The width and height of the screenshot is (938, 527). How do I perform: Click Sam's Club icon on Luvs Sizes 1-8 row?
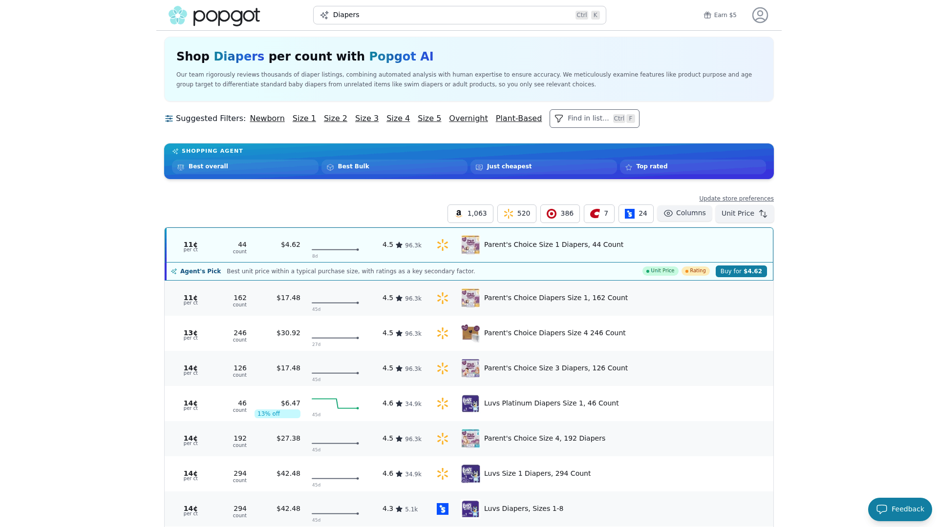pos(443,509)
